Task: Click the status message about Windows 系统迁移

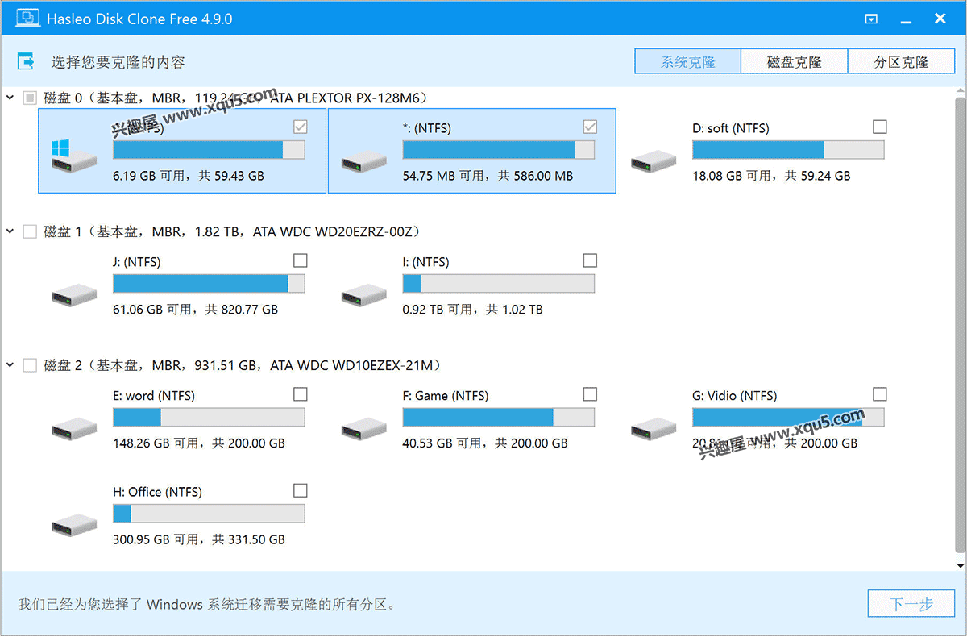Action: [x=208, y=605]
